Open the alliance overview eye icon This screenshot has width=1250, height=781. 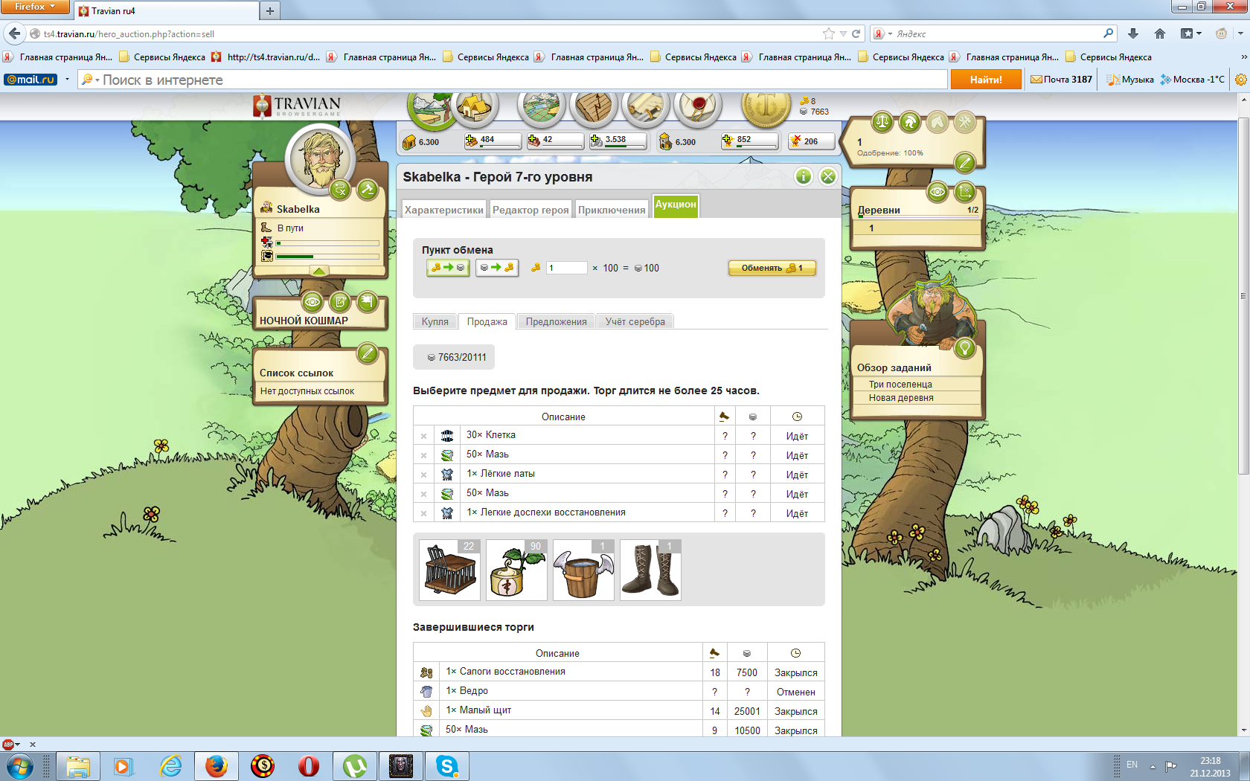(x=312, y=302)
